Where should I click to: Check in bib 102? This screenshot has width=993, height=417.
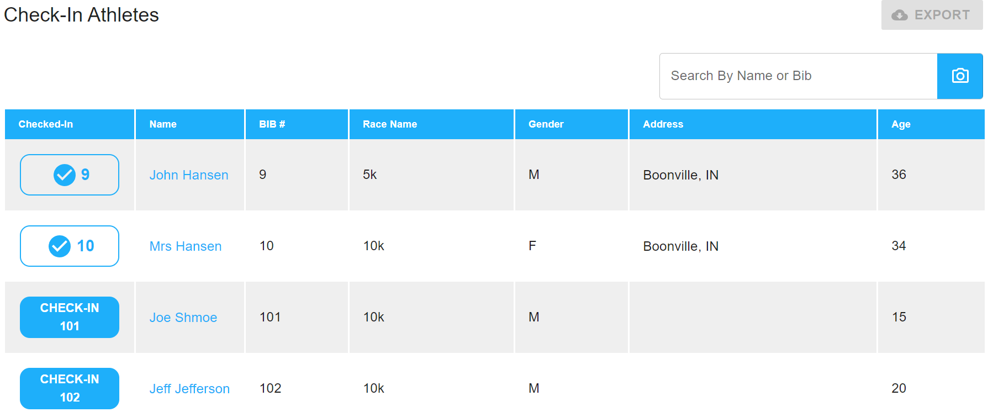[x=70, y=388]
